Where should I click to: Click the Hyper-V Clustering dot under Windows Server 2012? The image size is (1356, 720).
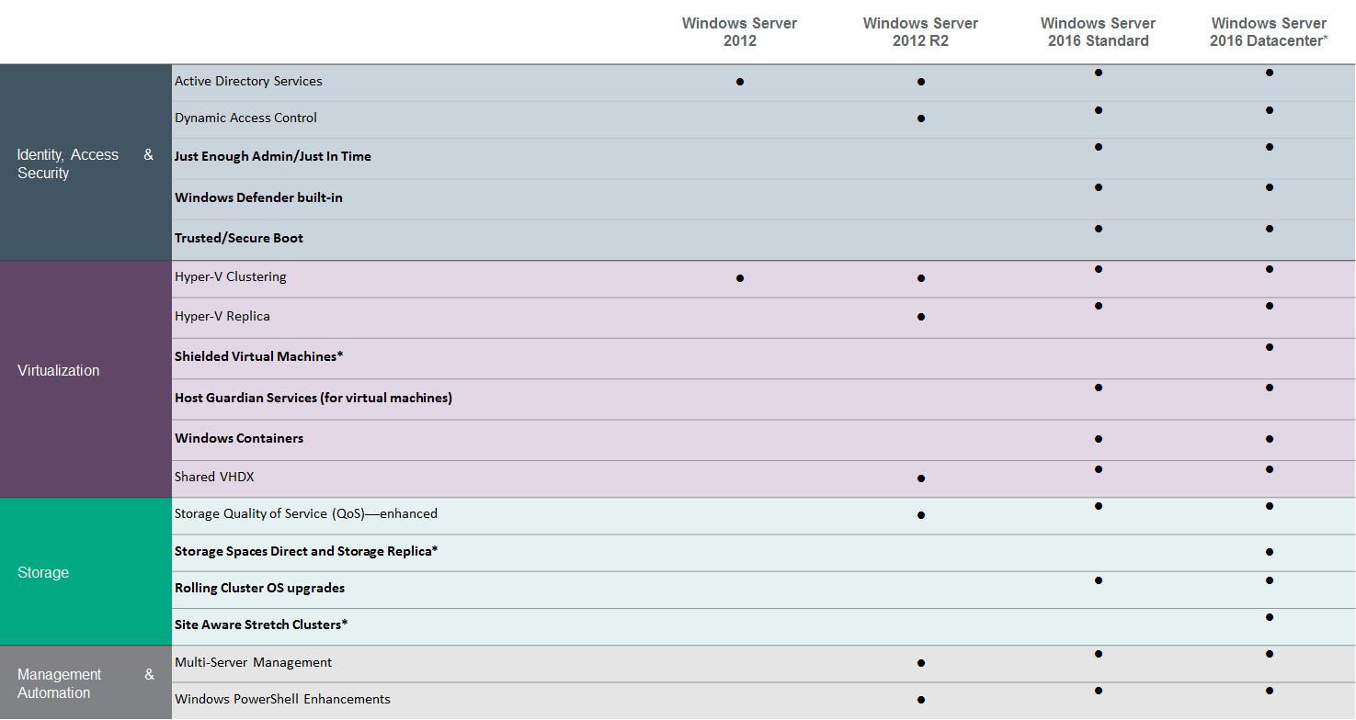coord(740,277)
